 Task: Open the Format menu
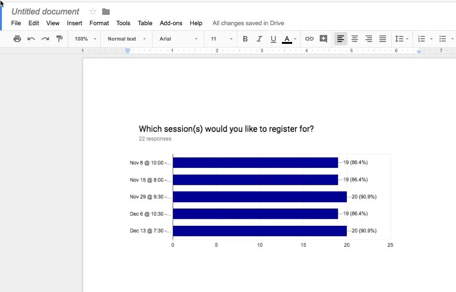pyautogui.click(x=99, y=23)
